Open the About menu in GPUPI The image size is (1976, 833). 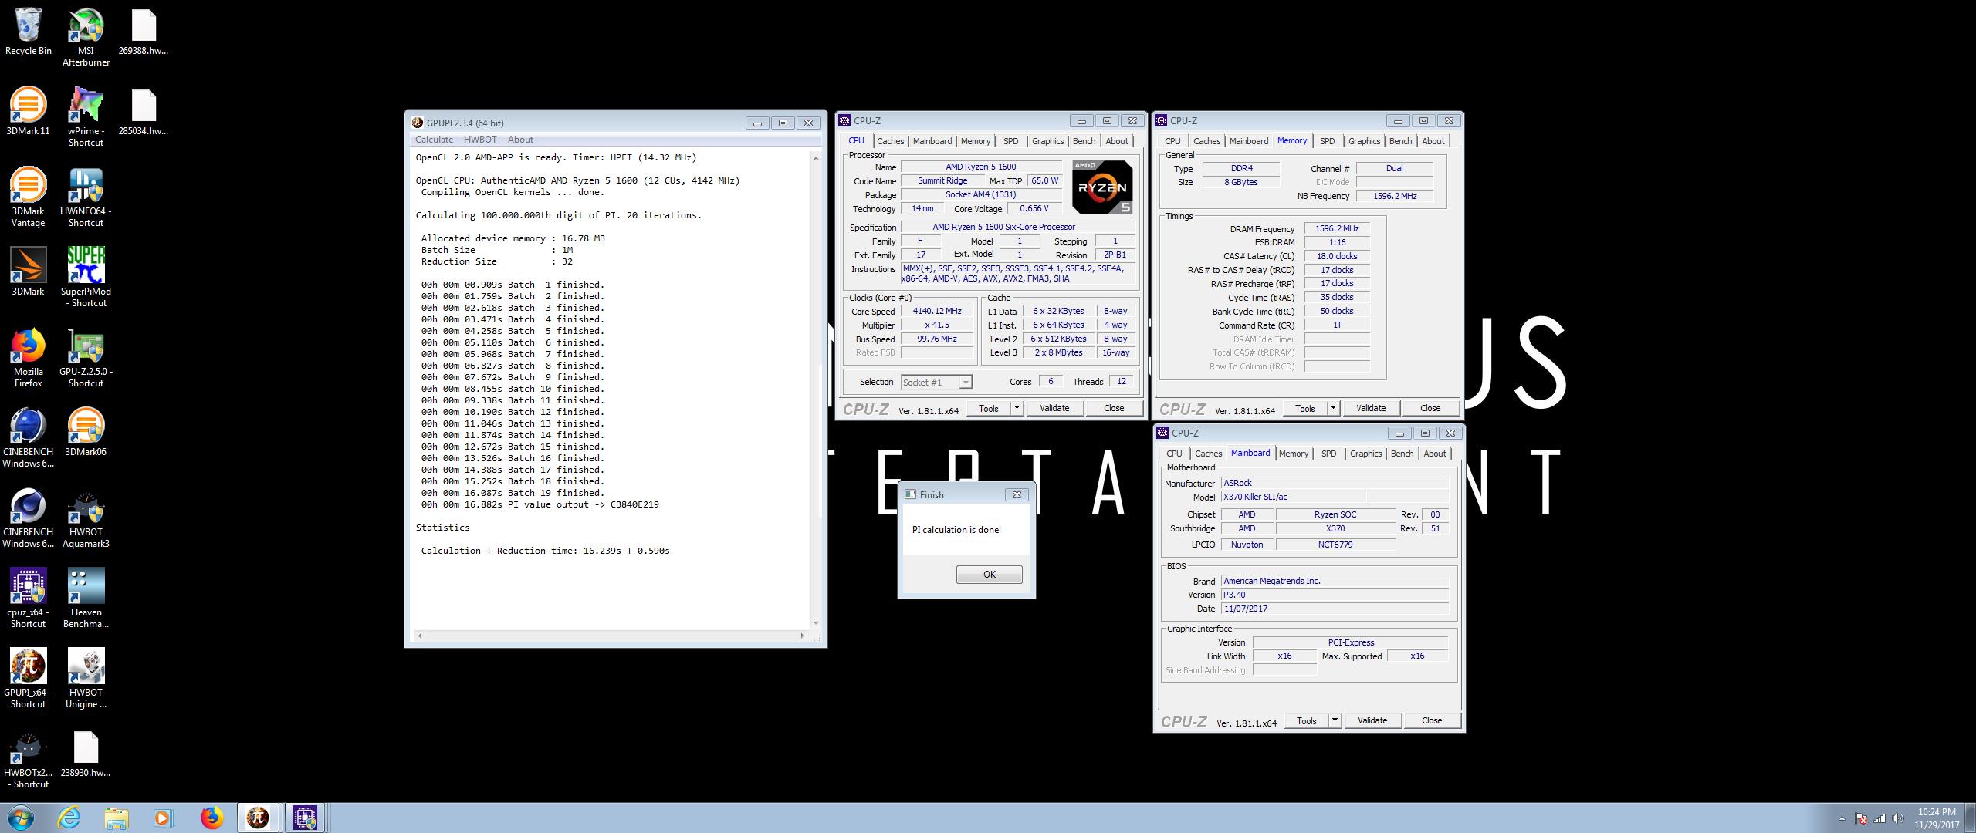520,140
